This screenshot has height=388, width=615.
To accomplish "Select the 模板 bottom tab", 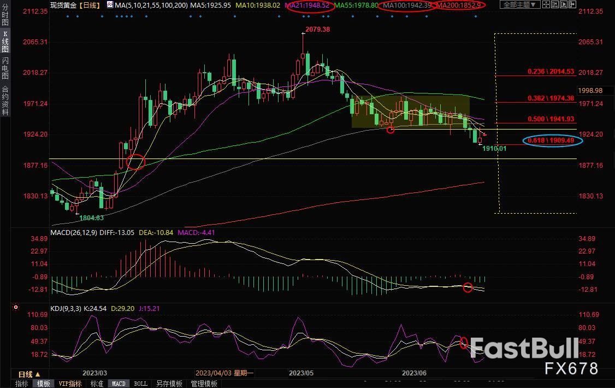I will click(x=44, y=384).
